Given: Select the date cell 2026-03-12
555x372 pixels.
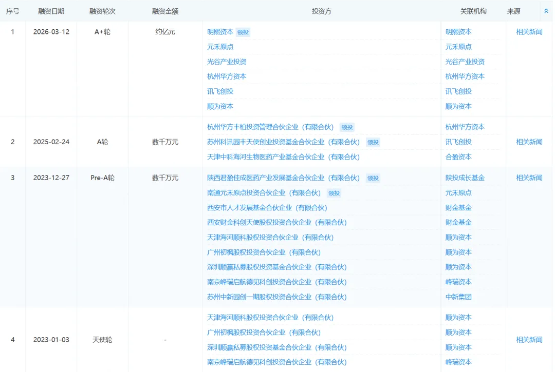Looking at the screenshot, I should (x=51, y=32).
